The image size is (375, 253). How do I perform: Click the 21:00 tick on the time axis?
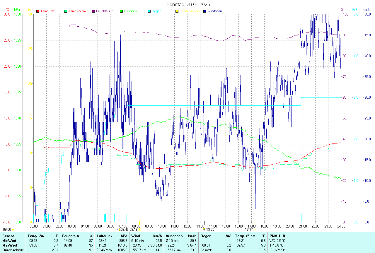coord(303,226)
